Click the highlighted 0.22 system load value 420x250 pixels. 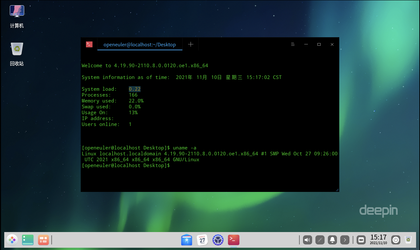(x=135, y=89)
